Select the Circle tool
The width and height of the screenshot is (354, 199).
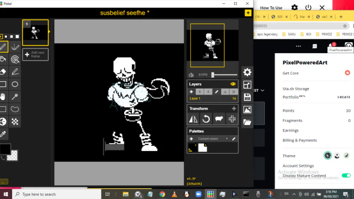click(15, 84)
